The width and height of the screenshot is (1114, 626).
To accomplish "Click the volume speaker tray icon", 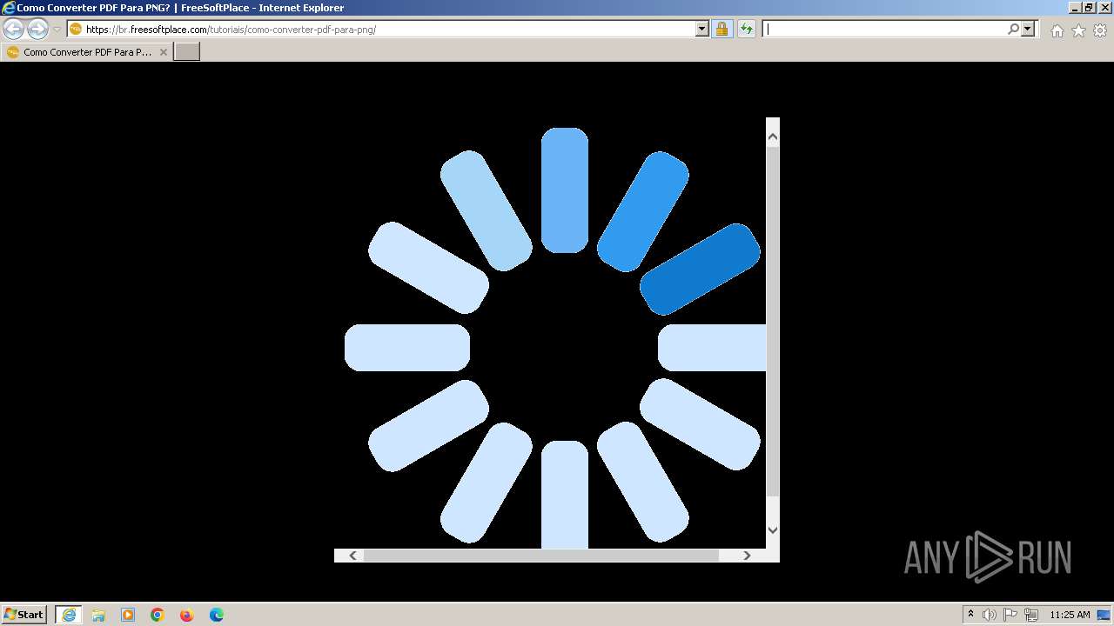I will (990, 615).
